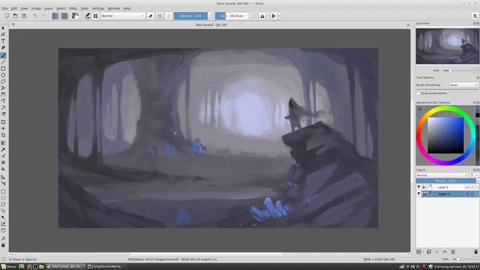Select the Line tool
The image size is (480, 270).
pyautogui.click(x=3, y=61)
